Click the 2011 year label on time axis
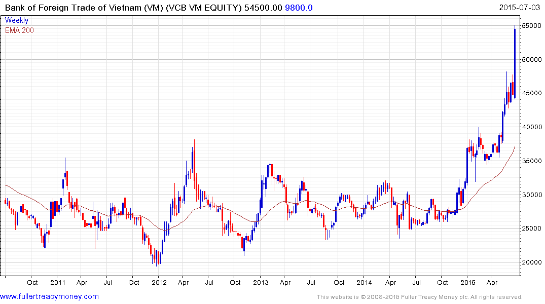 [x=58, y=282]
